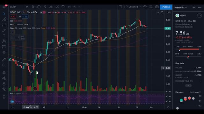
Task: Select the EMA 21 close indicator legend
Action: [x=19, y=25]
